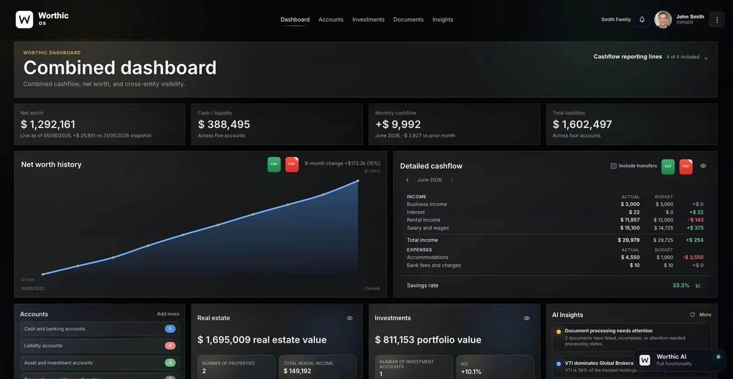Click the ROI +10.1% tile
This screenshot has width=733, height=379.
[x=495, y=367]
